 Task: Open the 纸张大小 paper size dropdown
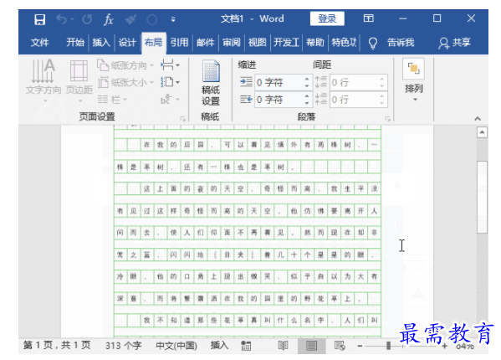coord(125,83)
